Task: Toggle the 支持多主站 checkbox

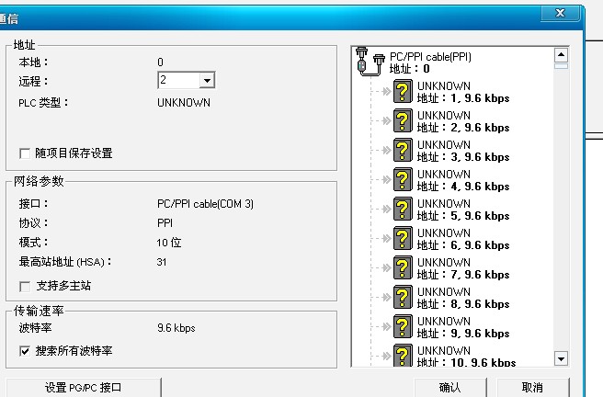Action: point(25,287)
